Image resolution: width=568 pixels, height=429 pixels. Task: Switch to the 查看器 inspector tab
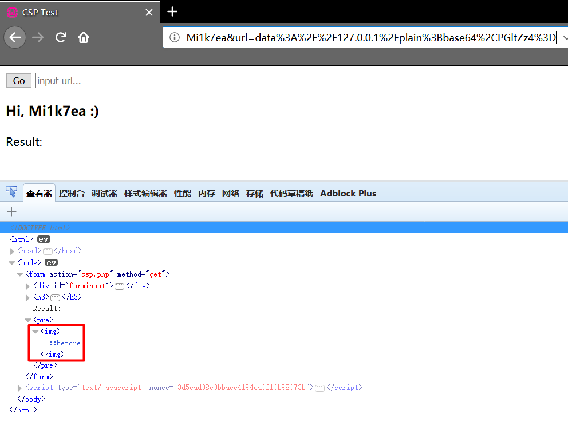point(39,193)
